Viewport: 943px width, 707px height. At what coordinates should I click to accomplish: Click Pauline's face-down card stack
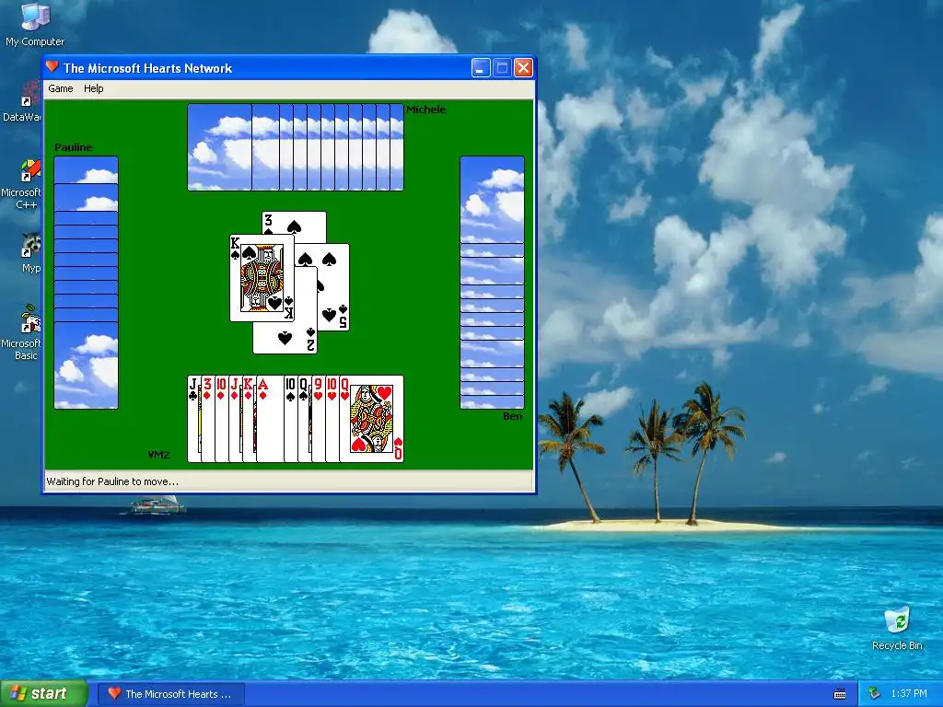[x=86, y=283]
